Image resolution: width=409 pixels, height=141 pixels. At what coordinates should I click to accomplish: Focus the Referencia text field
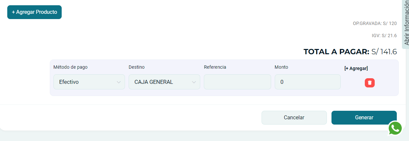coord(237,82)
